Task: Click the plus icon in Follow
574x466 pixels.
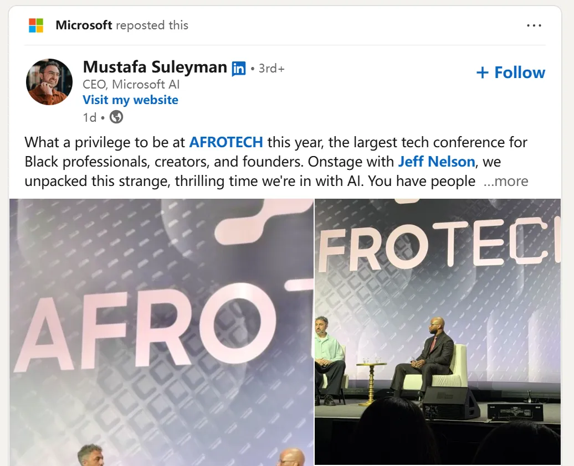Action: tap(483, 73)
